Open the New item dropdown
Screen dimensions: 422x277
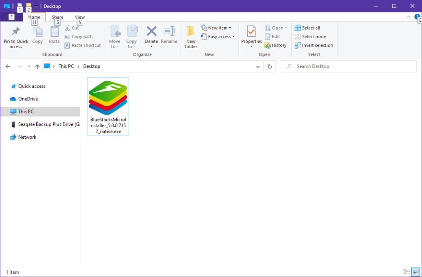tap(217, 28)
